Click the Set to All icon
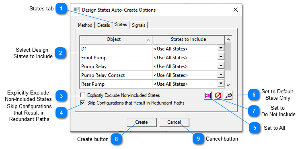Image resolution: width=302 pixels, height=149 pixels. click(207, 95)
